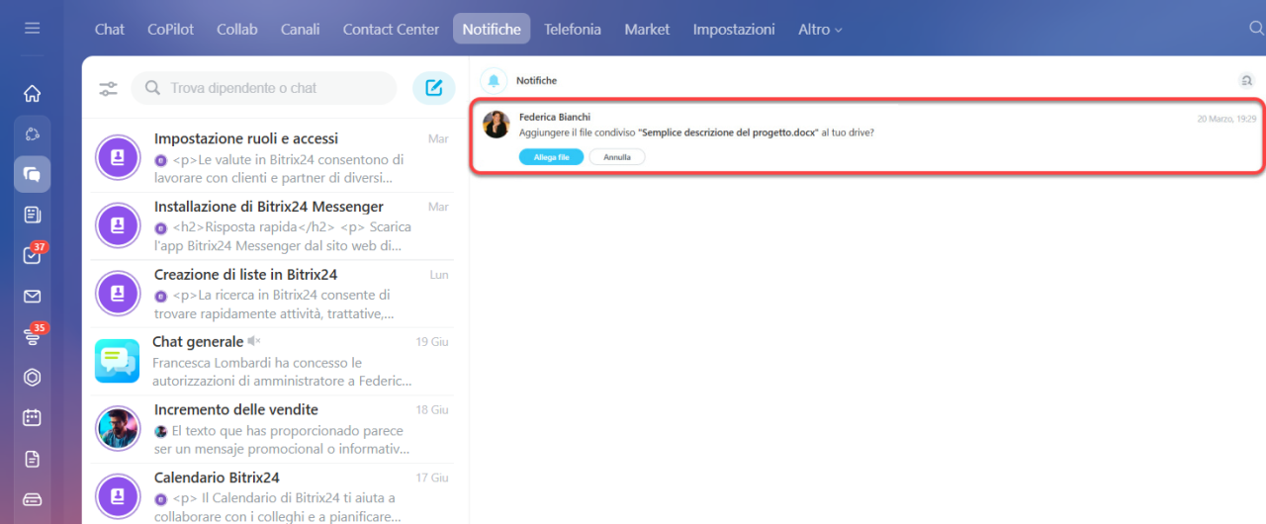The image size is (1266, 524).
Task: Open the Chat generale conversation
Action: 273,361
